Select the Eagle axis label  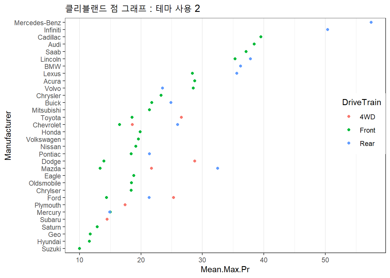pyautogui.click(x=53, y=176)
